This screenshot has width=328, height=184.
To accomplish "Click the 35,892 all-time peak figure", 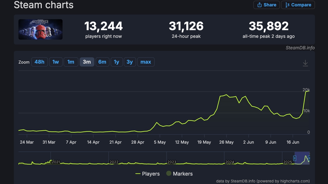I will click(269, 26).
